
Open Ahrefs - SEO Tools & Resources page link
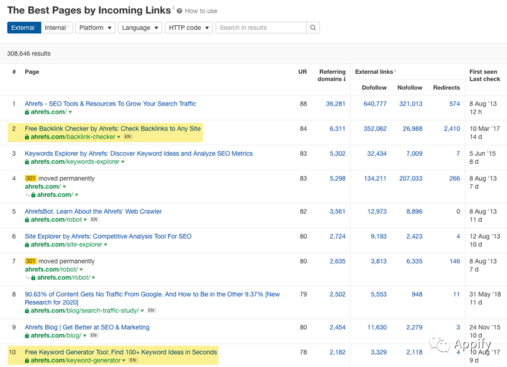click(110, 104)
